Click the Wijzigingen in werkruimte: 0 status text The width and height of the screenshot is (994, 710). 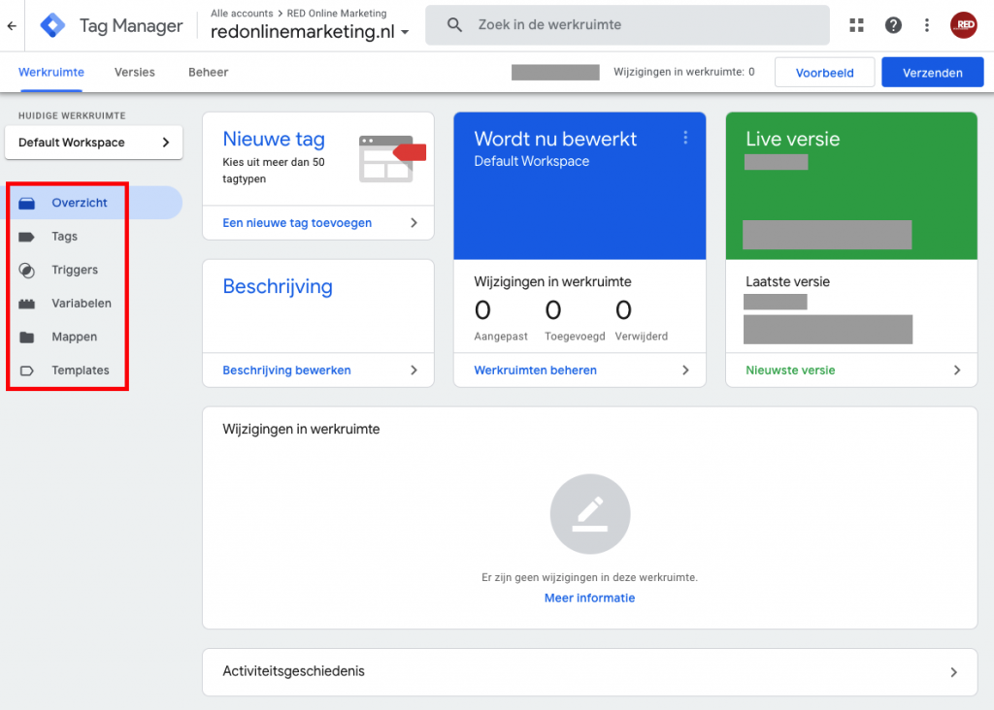[x=684, y=72]
